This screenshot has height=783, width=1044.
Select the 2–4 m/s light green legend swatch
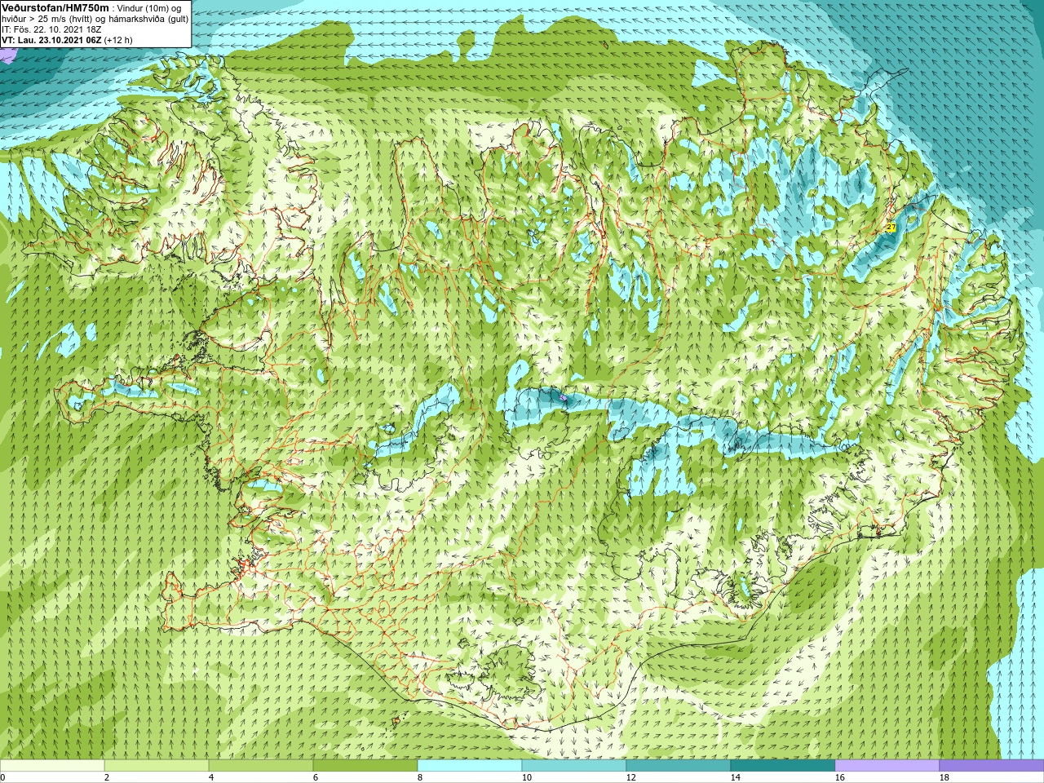(x=157, y=766)
